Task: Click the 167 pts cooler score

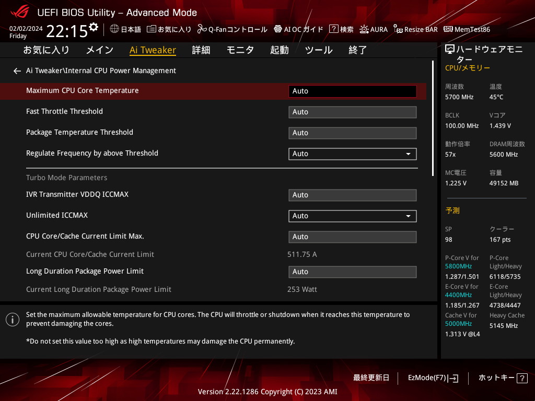Action: pos(500,240)
